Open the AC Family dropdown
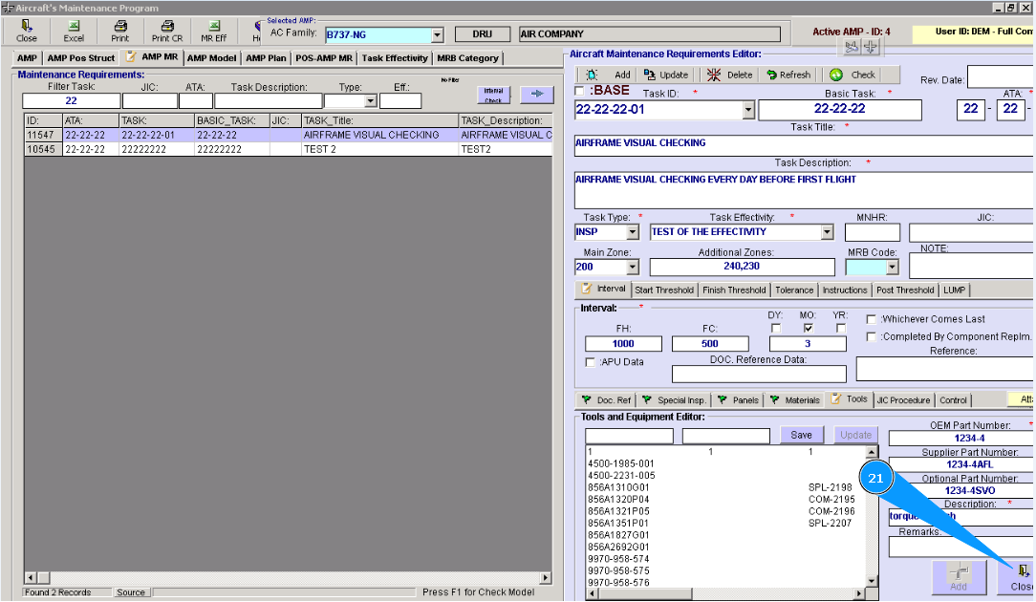This screenshot has width=1036, height=602. (x=437, y=34)
